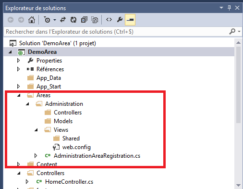Open the search options dropdown arrow
This screenshot has width=243, height=189.
pyautogui.click(x=239, y=31)
